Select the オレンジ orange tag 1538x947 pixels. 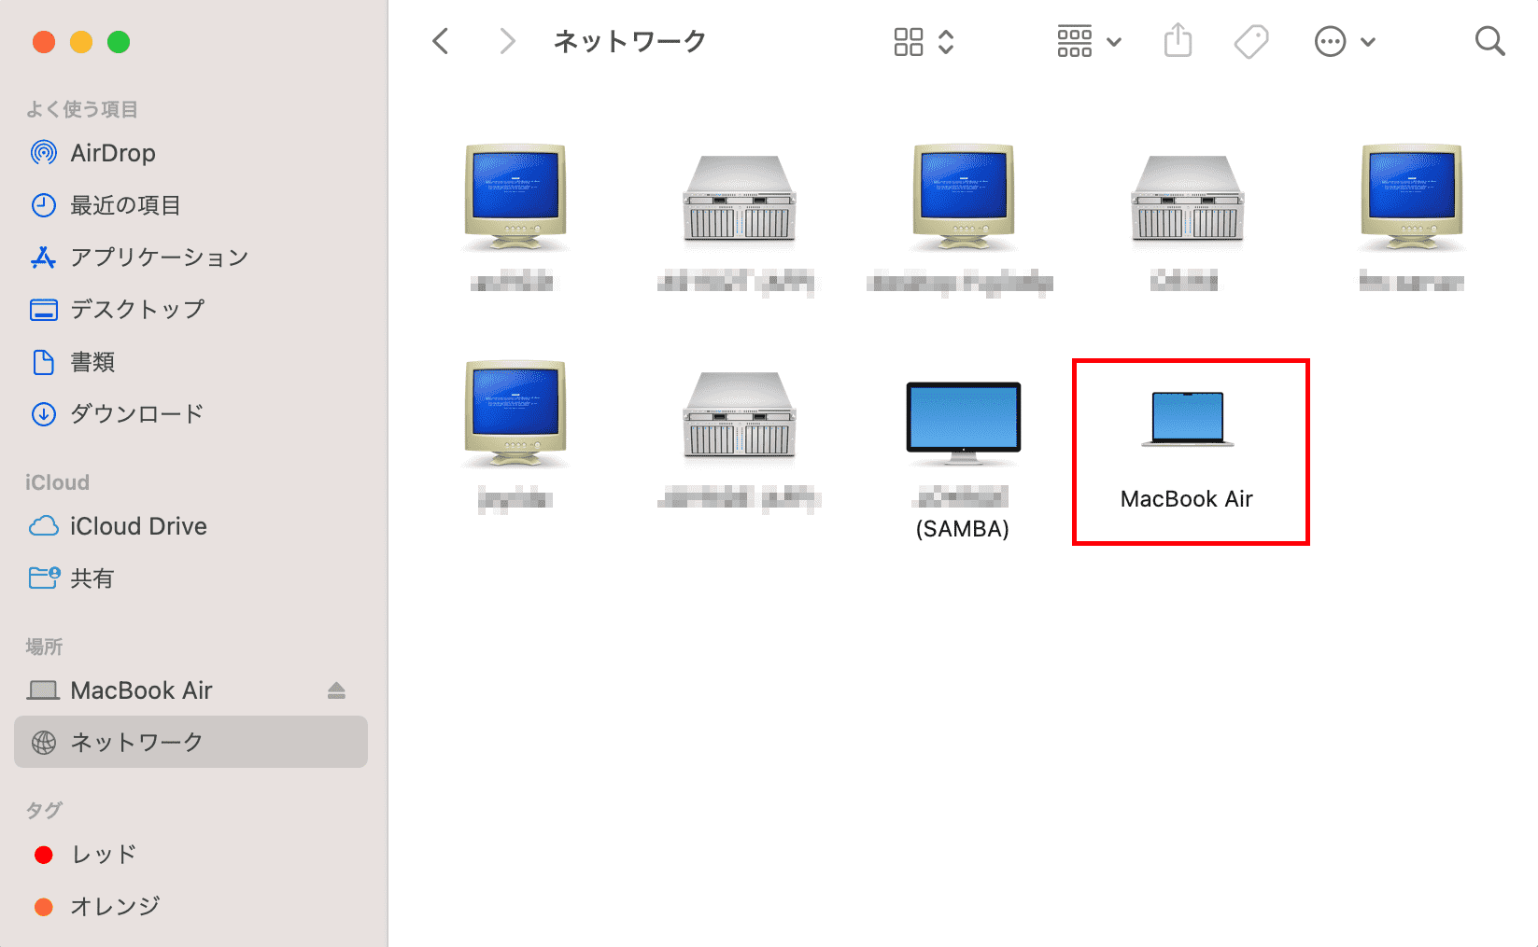click(x=190, y=906)
